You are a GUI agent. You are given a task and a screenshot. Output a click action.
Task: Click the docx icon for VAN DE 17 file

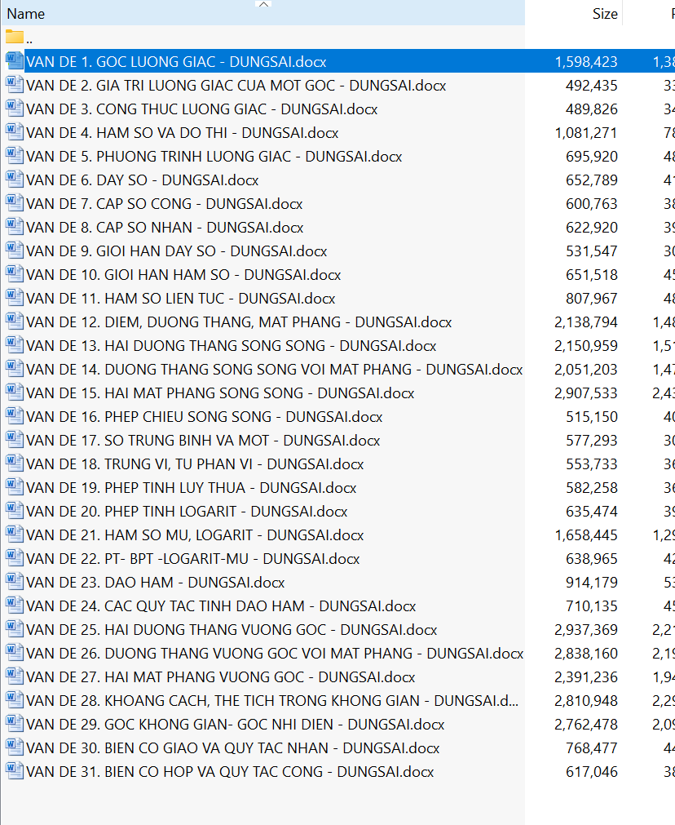click(x=14, y=440)
